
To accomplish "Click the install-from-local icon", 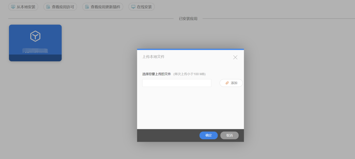I will 13,7.
